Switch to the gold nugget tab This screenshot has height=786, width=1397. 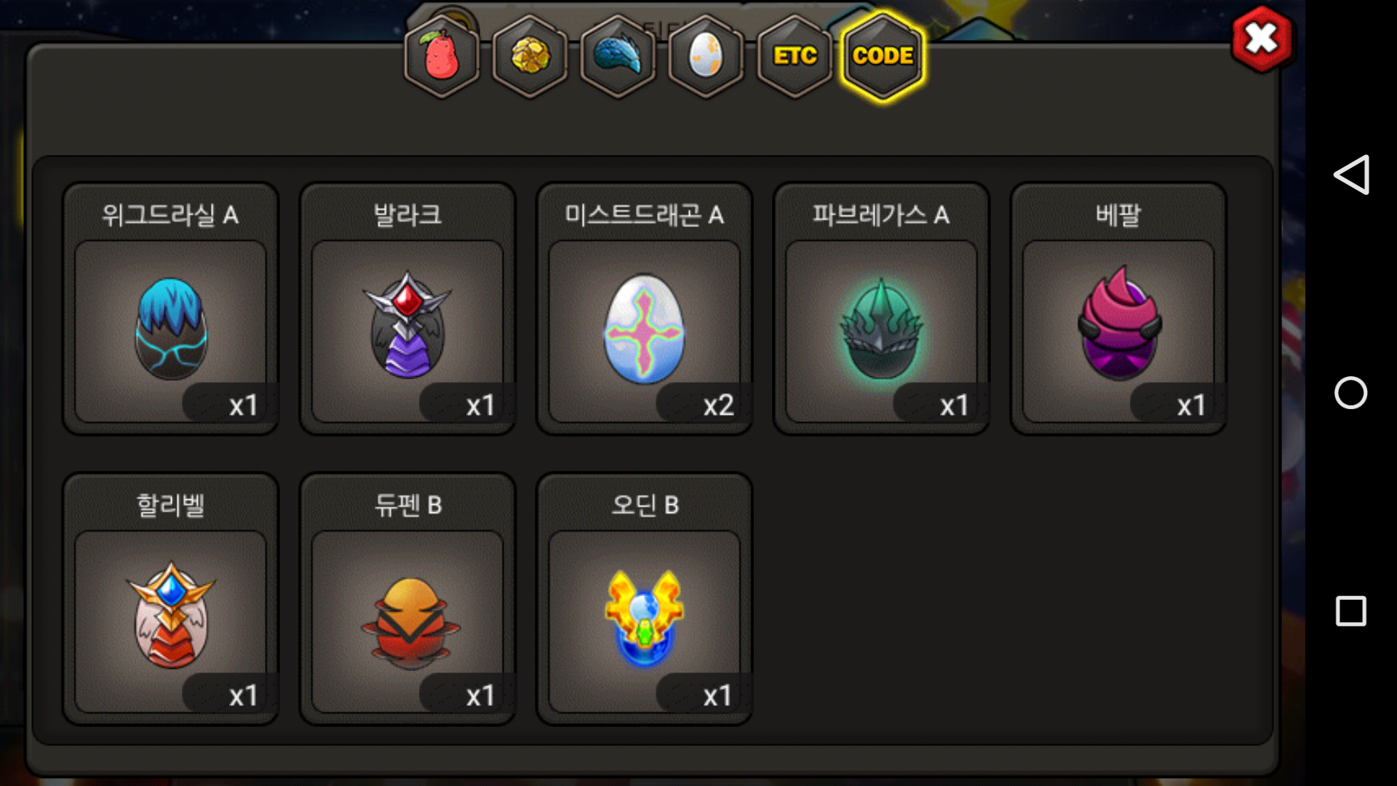530,56
